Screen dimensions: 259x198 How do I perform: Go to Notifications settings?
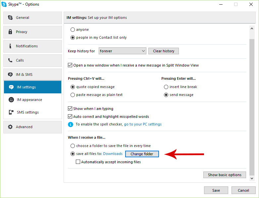[x=32, y=46]
